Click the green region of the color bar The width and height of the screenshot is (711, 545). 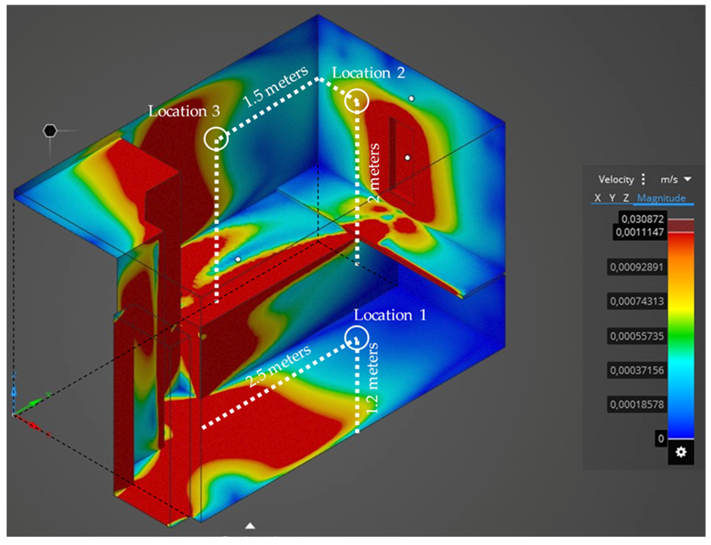[680, 336]
